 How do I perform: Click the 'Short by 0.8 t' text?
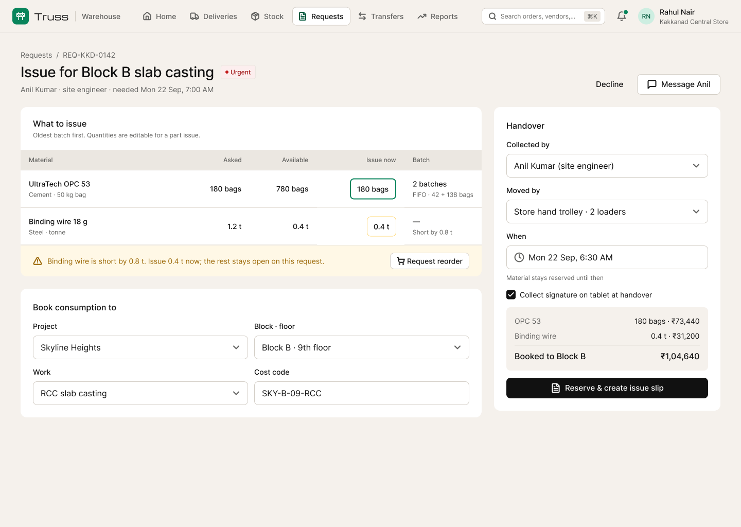432,232
